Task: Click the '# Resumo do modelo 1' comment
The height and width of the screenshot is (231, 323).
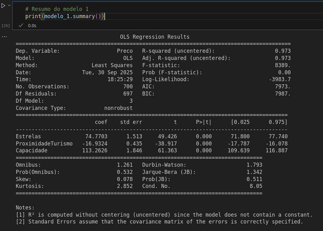Action: pyautogui.click(x=57, y=9)
